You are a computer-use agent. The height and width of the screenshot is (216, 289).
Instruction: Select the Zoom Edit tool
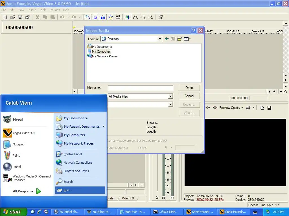(151, 17)
